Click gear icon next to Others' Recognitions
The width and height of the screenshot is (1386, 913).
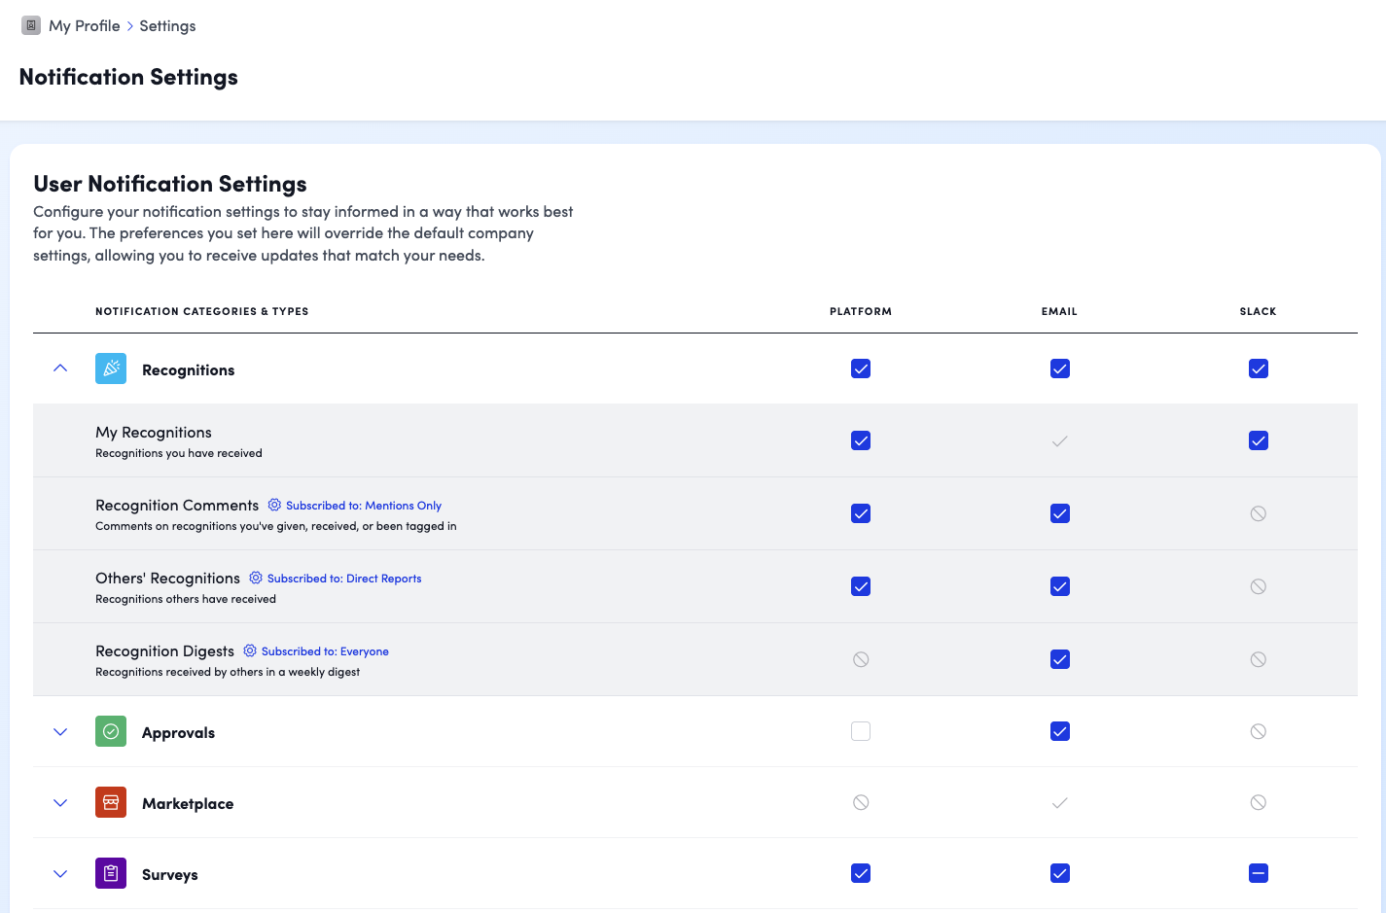(256, 579)
